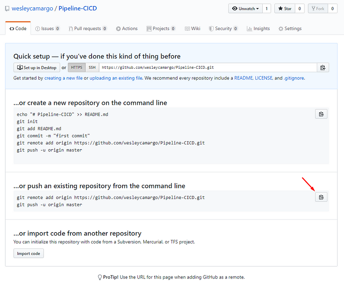The height and width of the screenshot is (282, 344).
Task: Select the HTTPS protocol toggle
Action: (77, 67)
